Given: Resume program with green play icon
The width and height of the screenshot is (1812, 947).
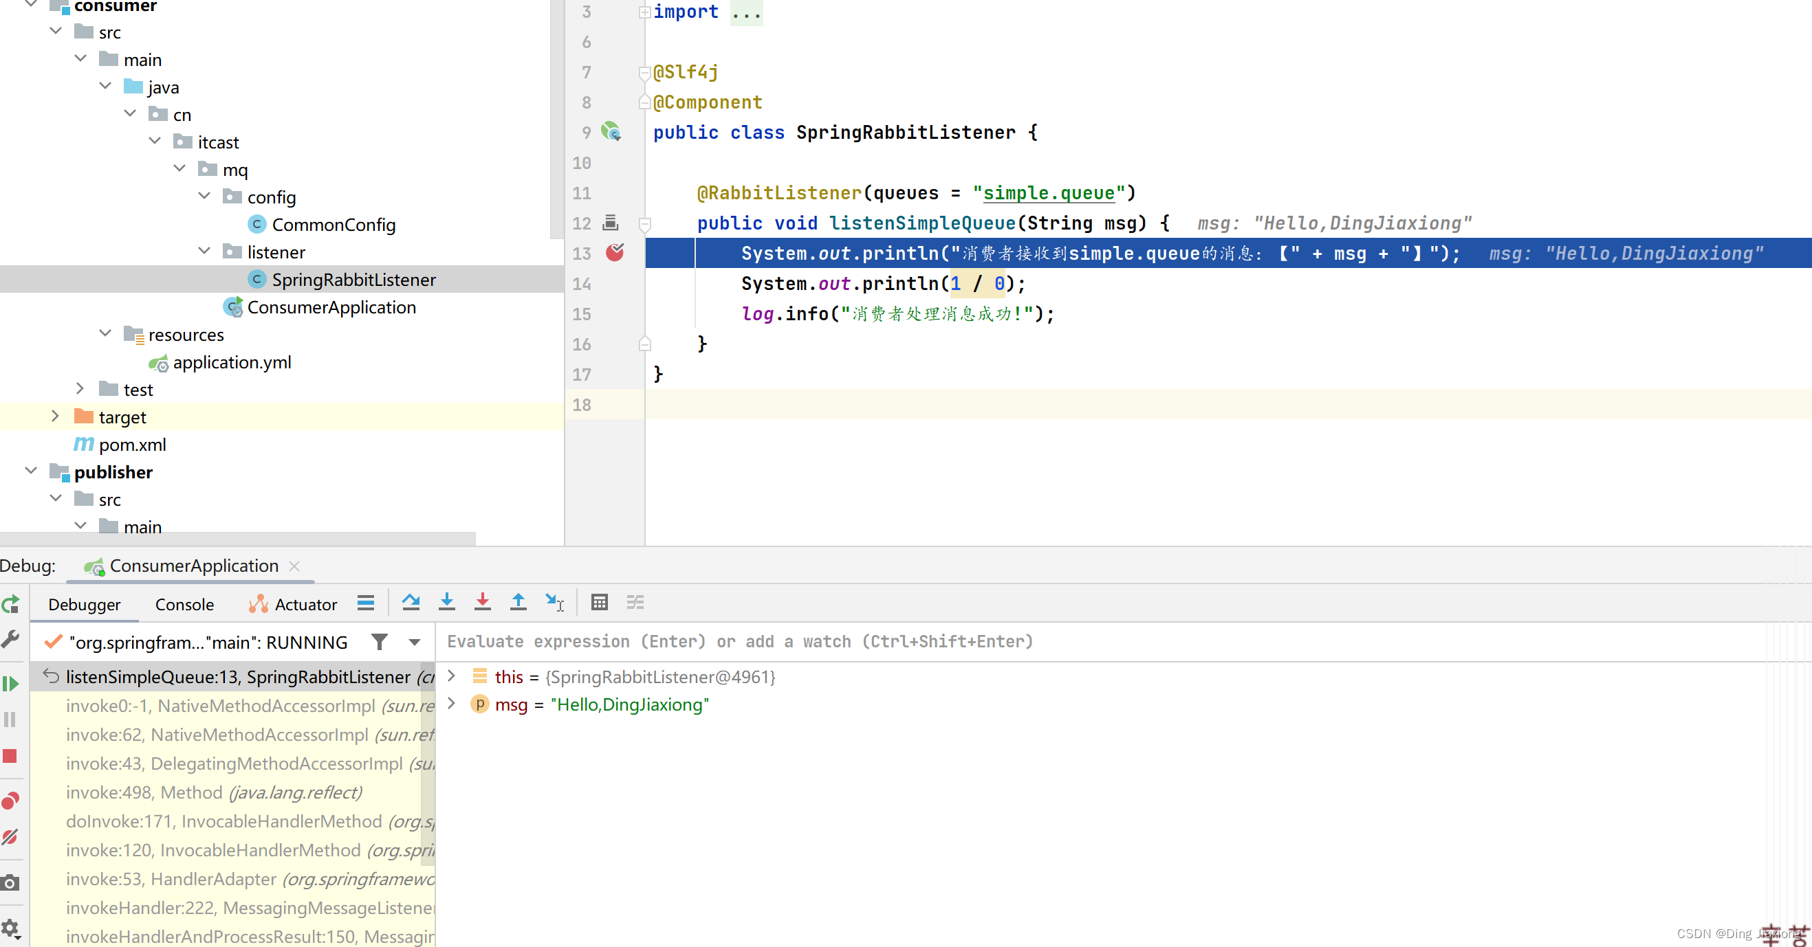Looking at the screenshot, I should tap(10, 683).
